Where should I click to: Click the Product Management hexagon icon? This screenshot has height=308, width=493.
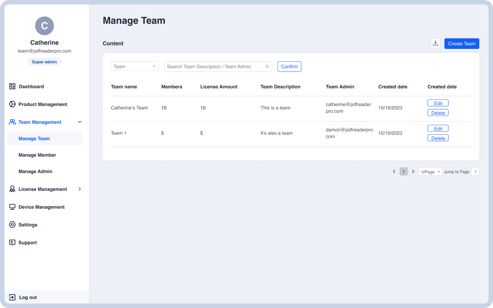12,104
